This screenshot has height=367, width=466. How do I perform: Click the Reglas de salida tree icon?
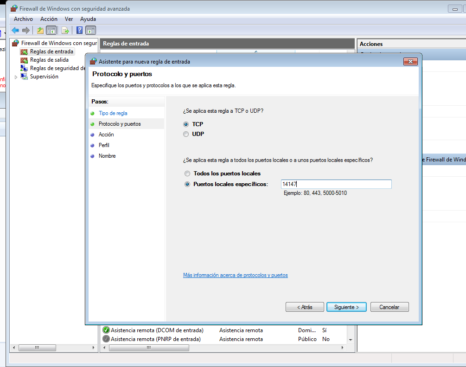24,60
